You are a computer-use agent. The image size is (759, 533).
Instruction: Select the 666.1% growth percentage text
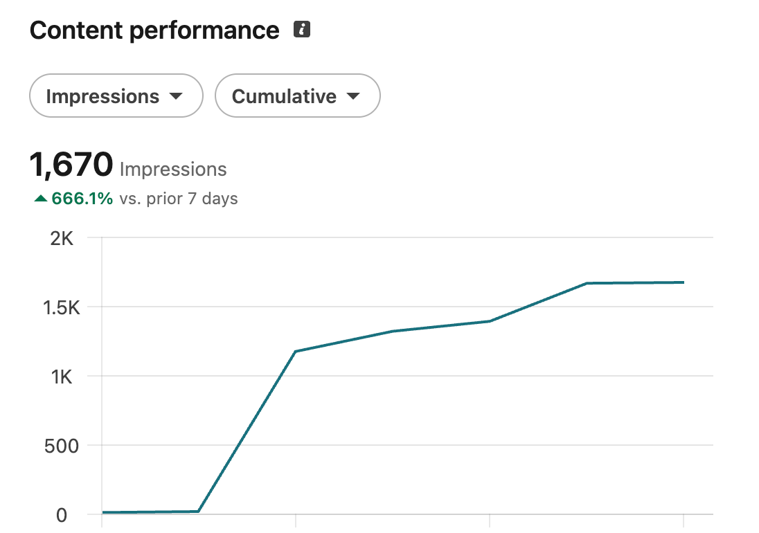[x=82, y=198]
